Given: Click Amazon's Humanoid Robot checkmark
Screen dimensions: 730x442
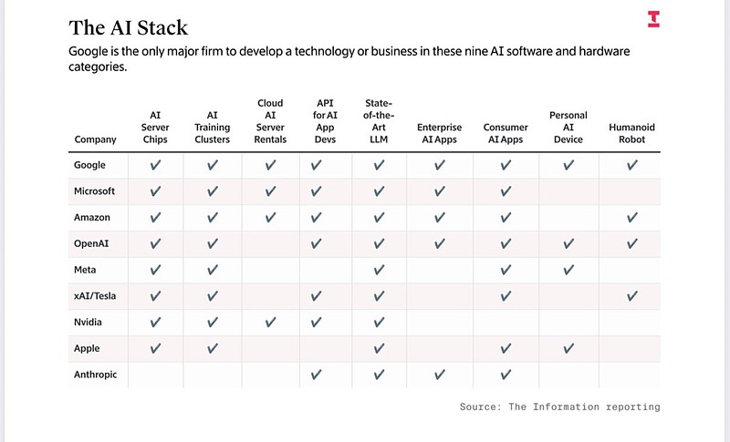Looking at the screenshot, I should 631,218.
